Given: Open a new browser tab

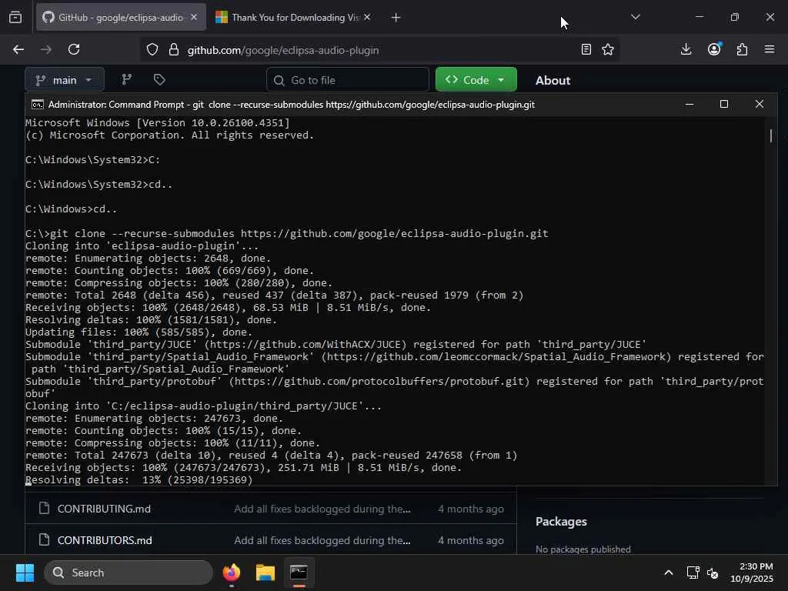Looking at the screenshot, I should tap(396, 18).
